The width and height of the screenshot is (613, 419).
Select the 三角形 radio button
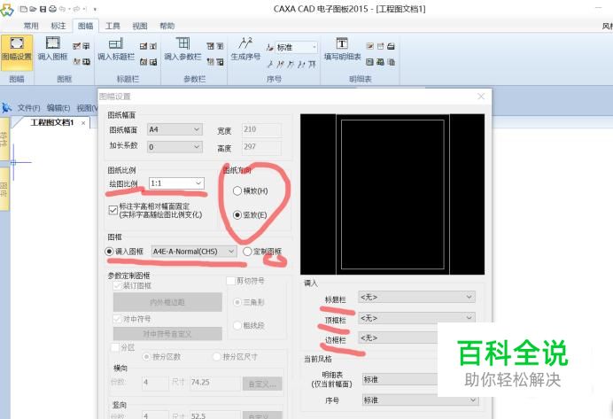click(237, 302)
